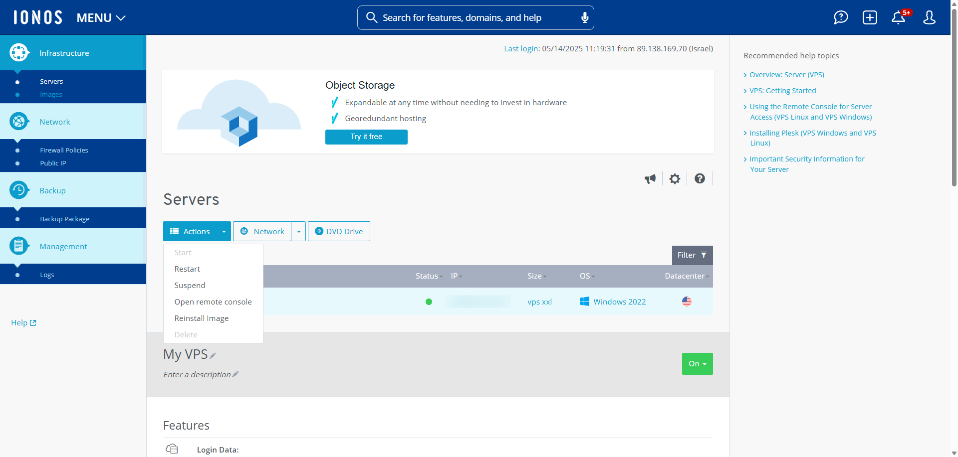Click the Management clipboard icon
The image size is (958, 457).
pyautogui.click(x=19, y=246)
